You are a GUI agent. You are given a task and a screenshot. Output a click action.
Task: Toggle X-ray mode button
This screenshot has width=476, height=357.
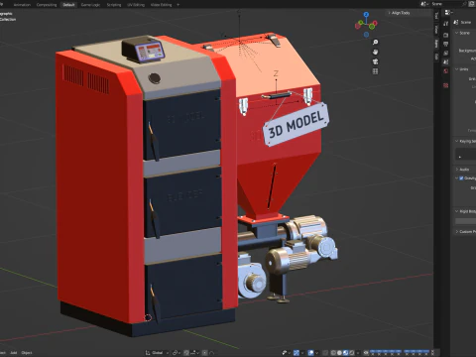[325, 353]
